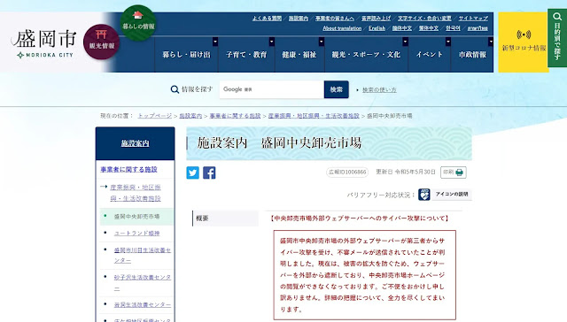Open the 観光情報 torii gate badge

(102, 42)
